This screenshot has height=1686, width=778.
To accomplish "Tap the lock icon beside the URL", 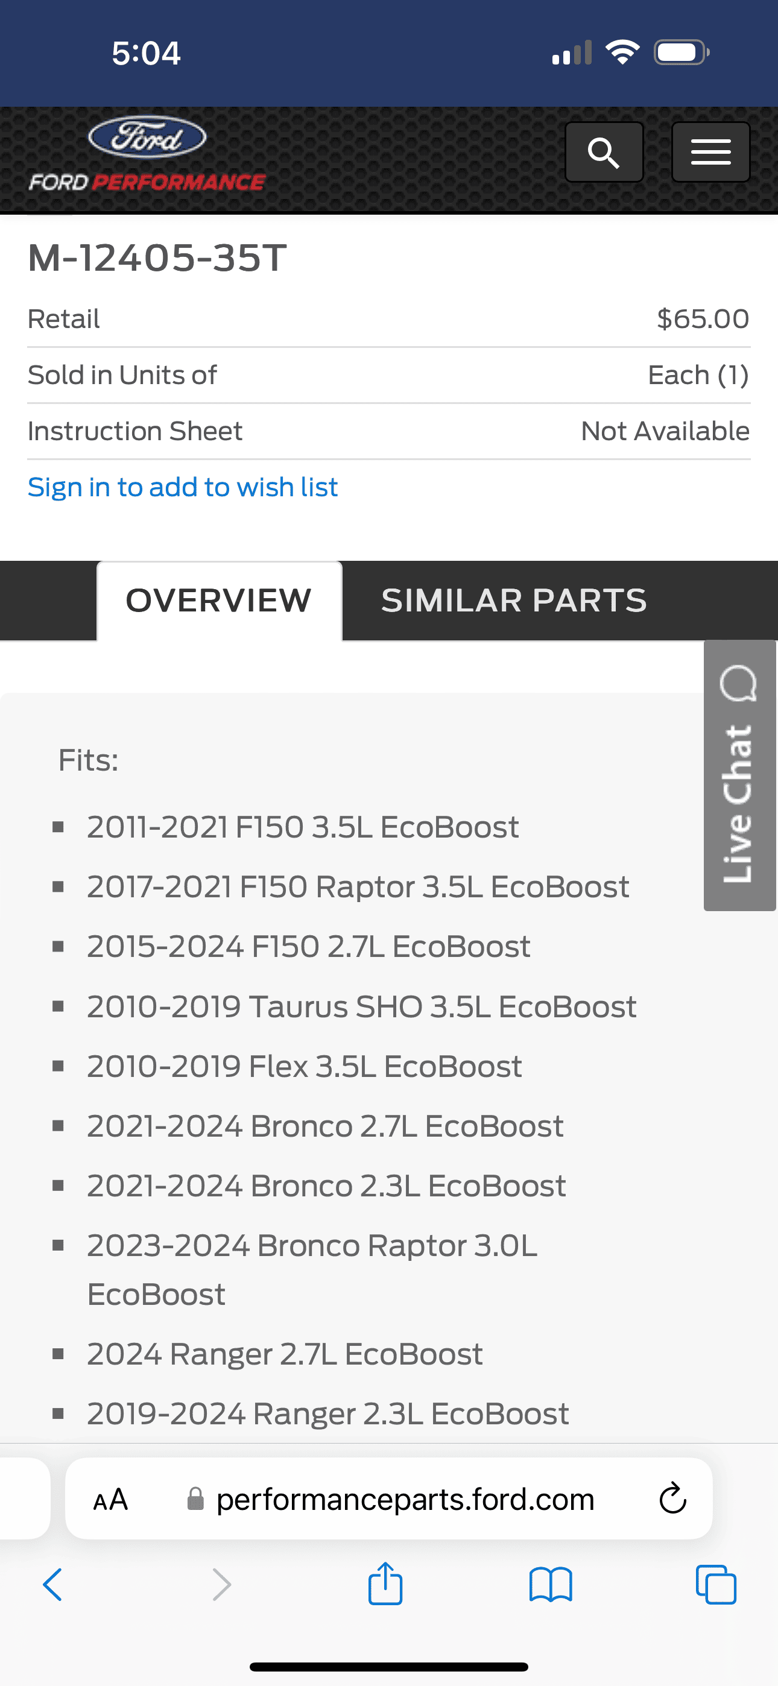I will (195, 1499).
